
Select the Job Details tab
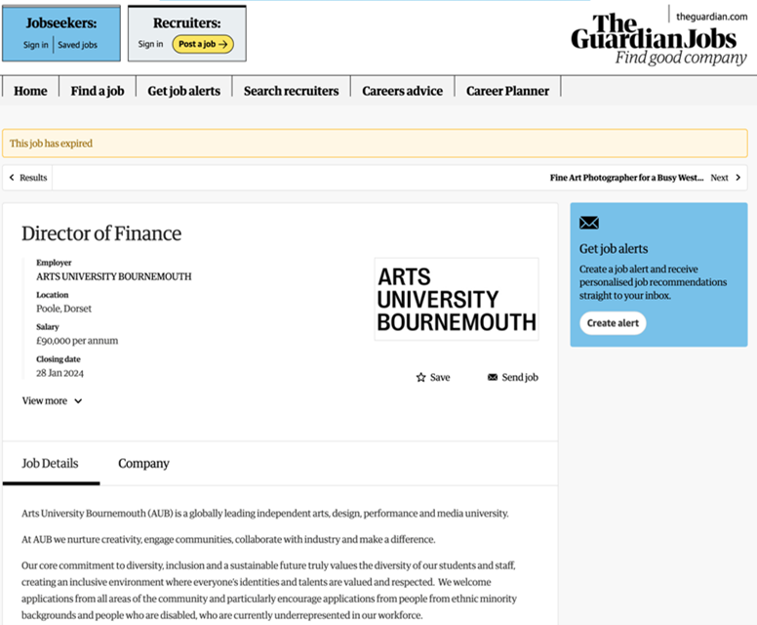(x=50, y=463)
